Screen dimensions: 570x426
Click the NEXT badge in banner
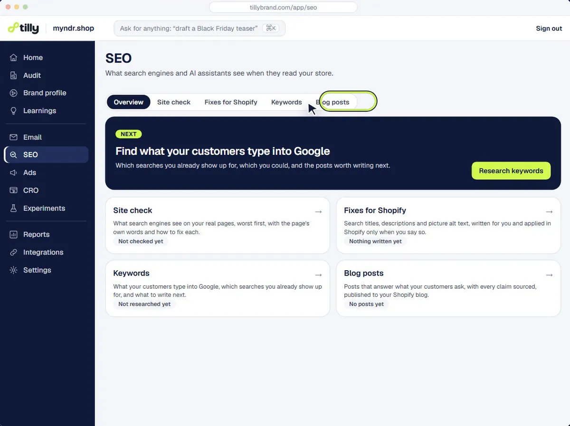128,134
